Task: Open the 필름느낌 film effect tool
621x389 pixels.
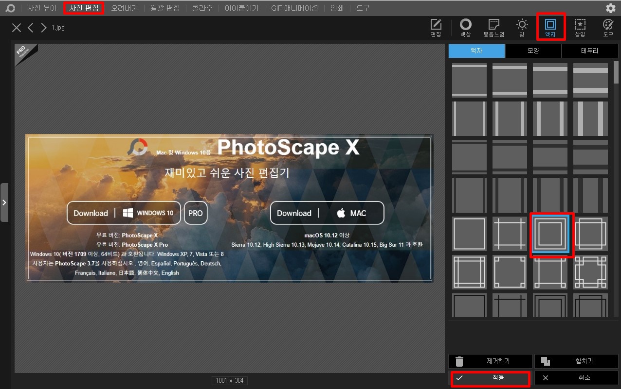Action: click(493, 28)
